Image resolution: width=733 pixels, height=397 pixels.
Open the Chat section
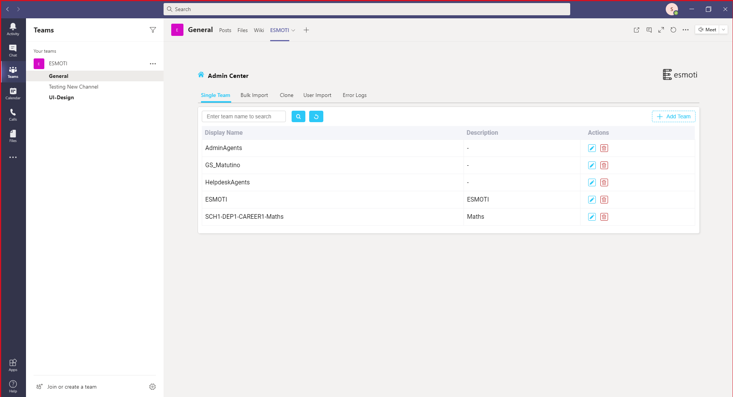(x=13, y=50)
